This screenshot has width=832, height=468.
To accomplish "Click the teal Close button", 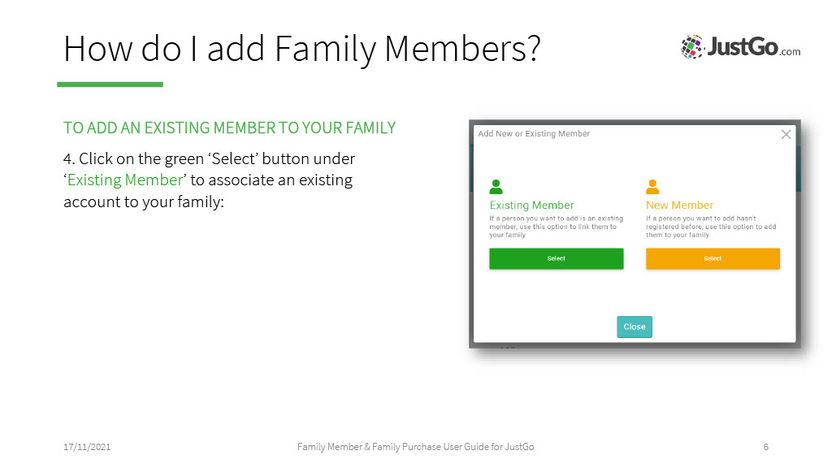I will click(634, 327).
